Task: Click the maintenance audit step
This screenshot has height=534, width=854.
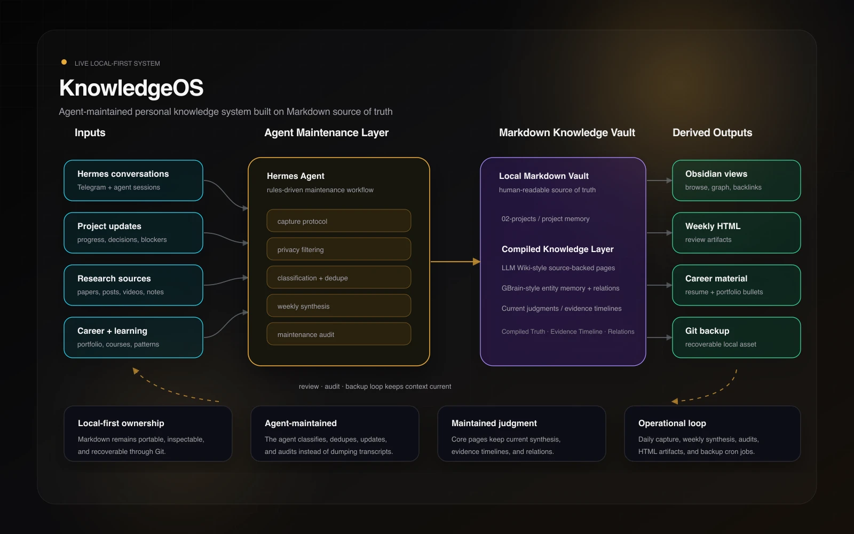Action: [339, 334]
